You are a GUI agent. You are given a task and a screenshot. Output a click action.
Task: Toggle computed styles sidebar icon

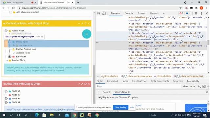click(x=204, y=87)
